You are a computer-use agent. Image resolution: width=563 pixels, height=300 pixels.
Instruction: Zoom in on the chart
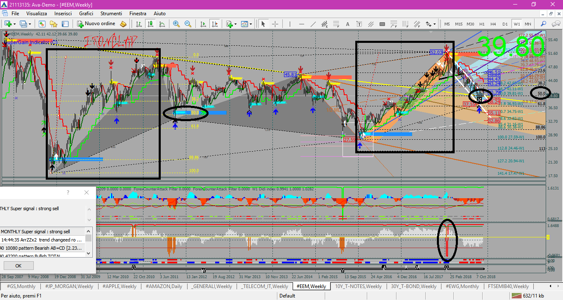click(x=176, y=24)
